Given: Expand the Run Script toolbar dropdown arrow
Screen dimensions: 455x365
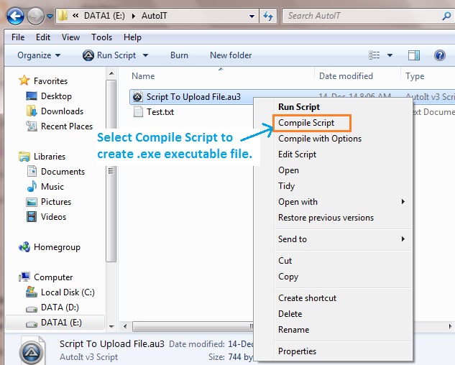Looking at the screenshot, I should point(145,55).
